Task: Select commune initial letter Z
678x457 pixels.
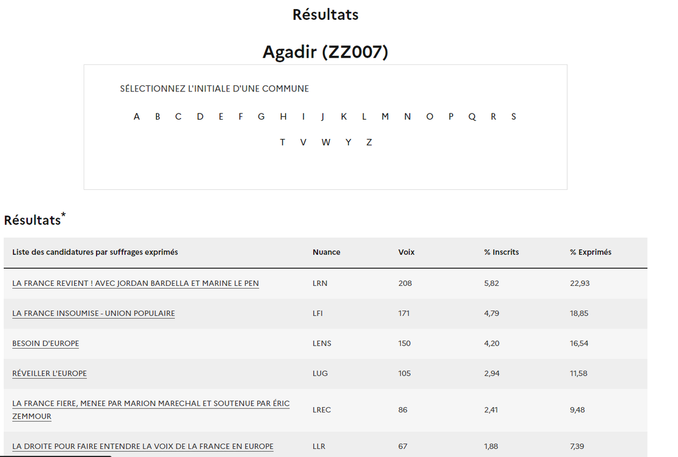Action: point(369,142)
